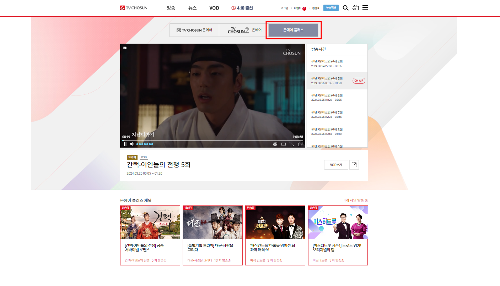Open the VOD menu

214,8
